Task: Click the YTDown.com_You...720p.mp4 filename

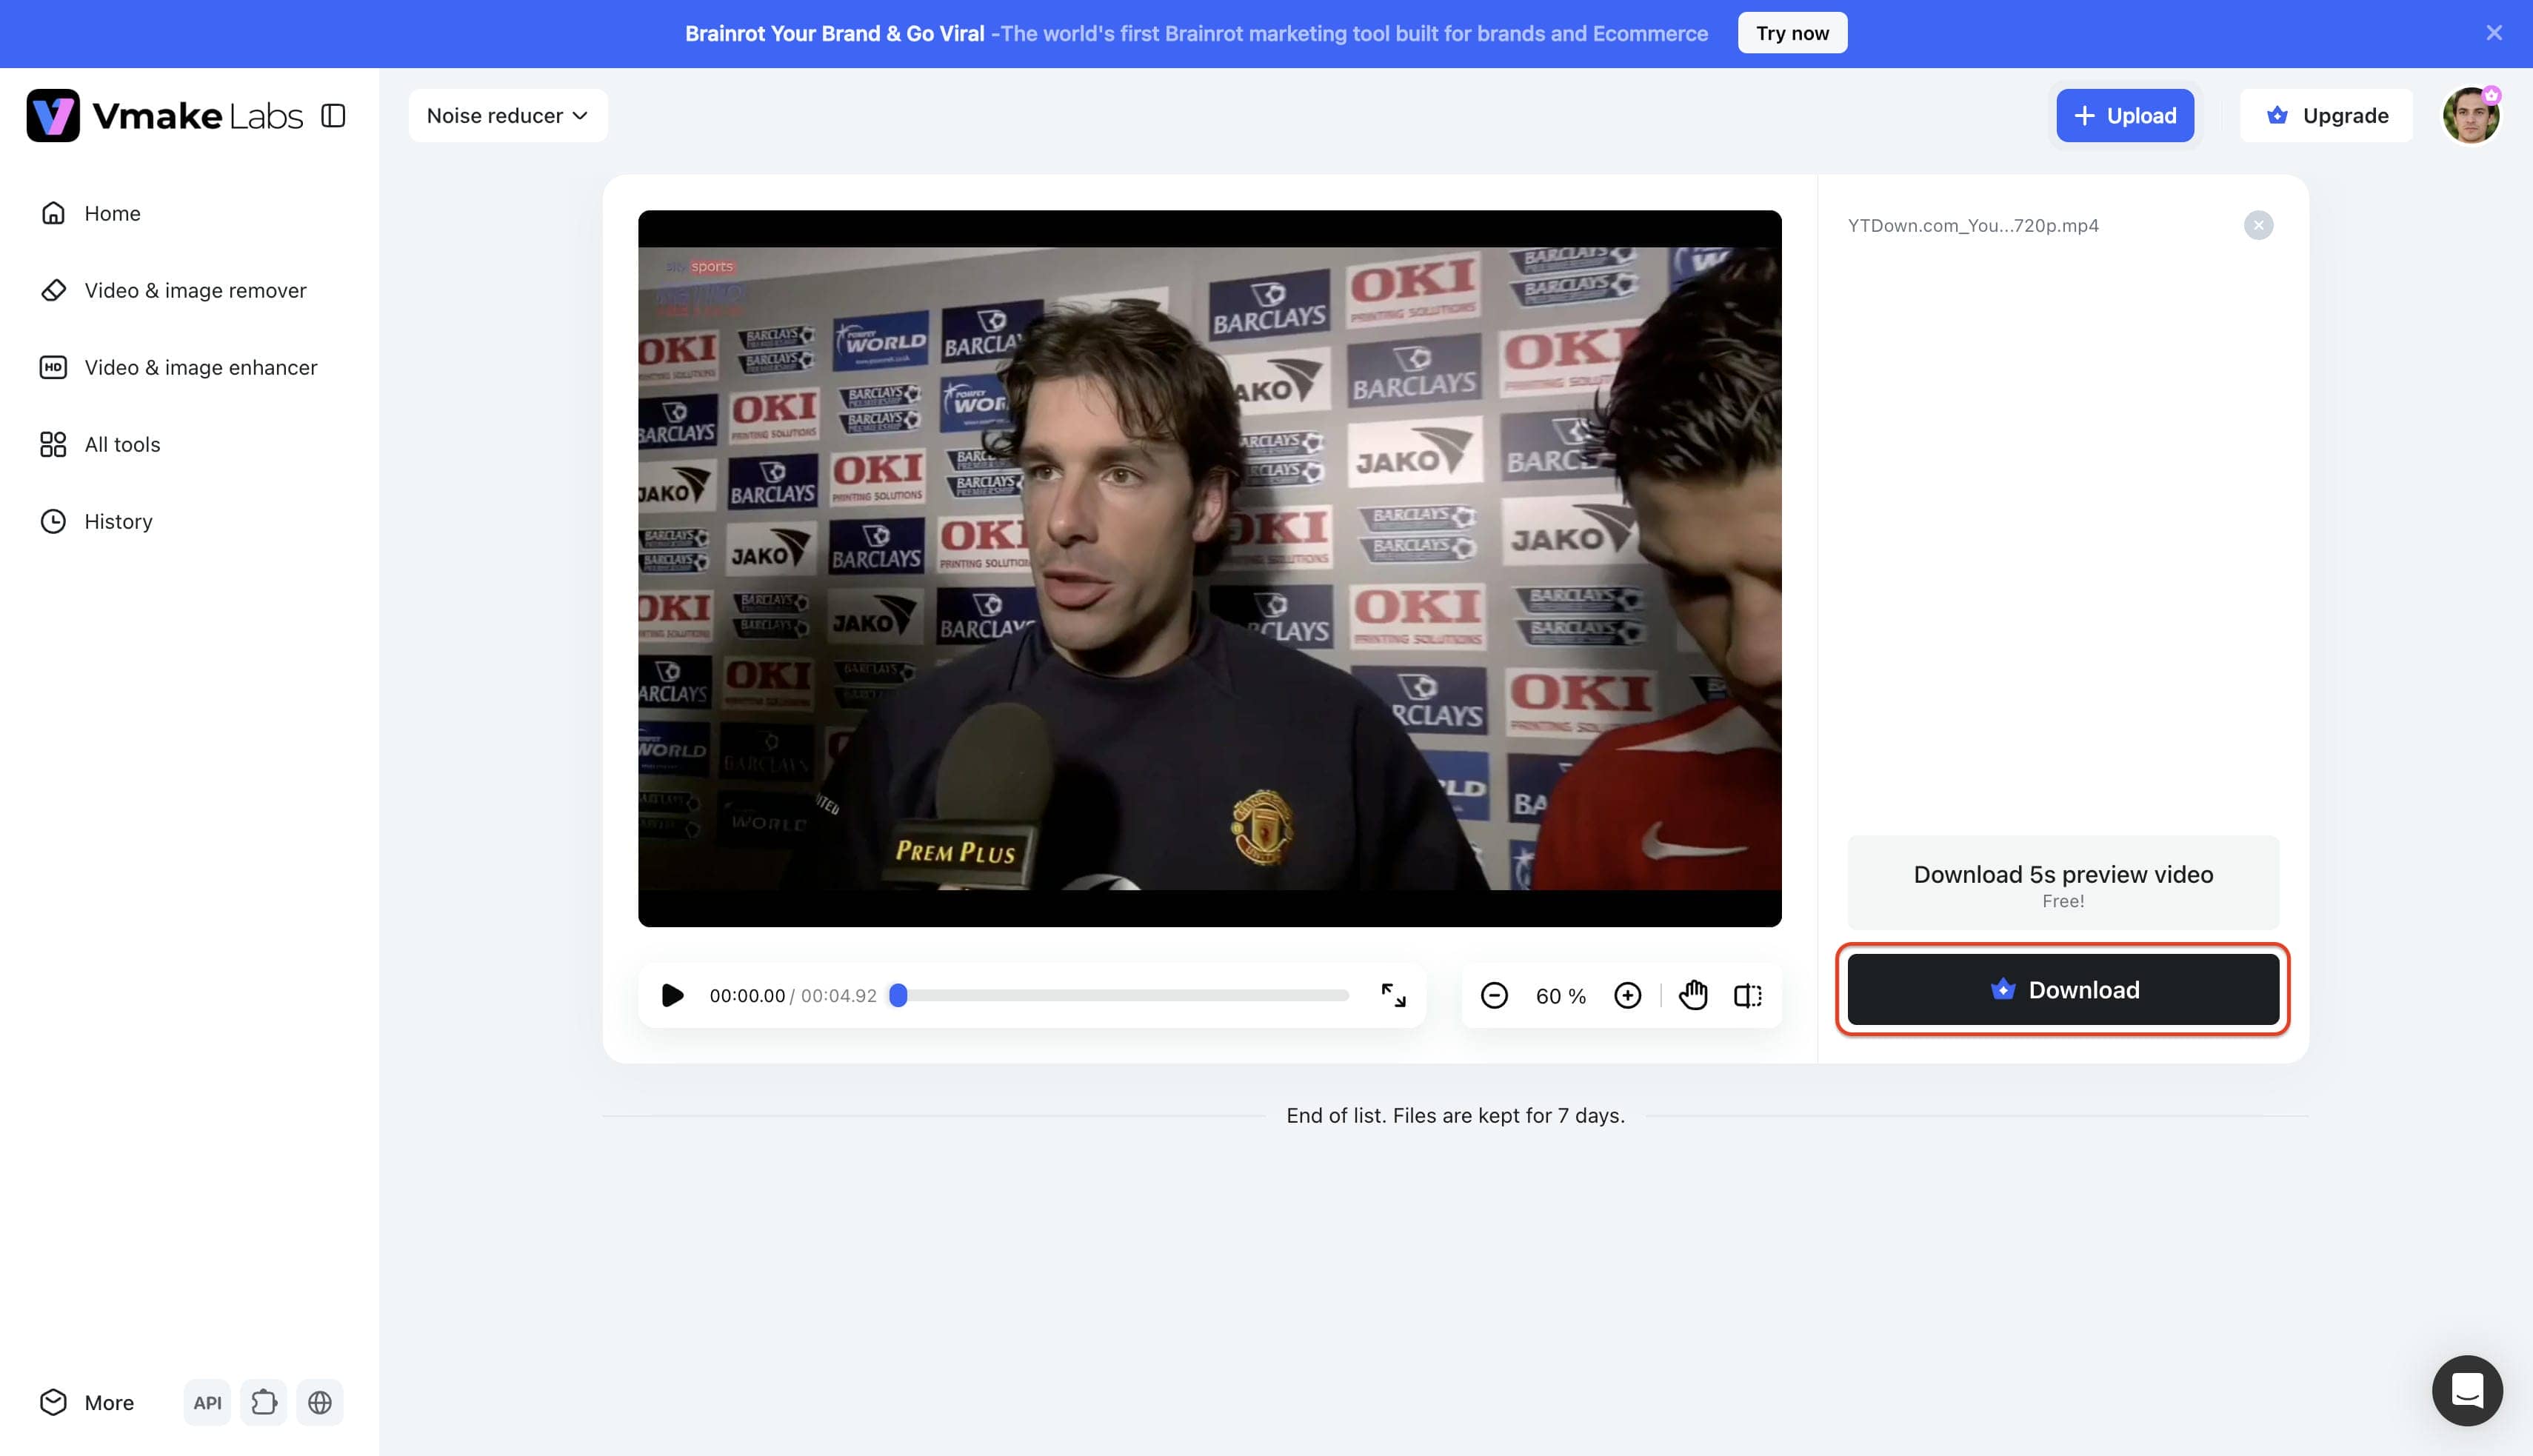Action: click(1972, 225)
